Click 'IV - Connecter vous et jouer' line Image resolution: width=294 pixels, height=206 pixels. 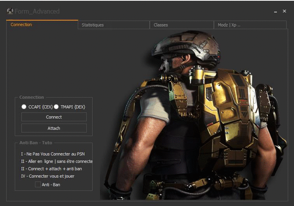(47, 176)
